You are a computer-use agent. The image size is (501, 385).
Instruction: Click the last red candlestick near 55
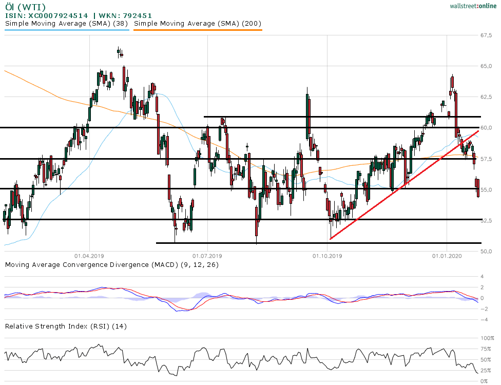coord(478,188)
